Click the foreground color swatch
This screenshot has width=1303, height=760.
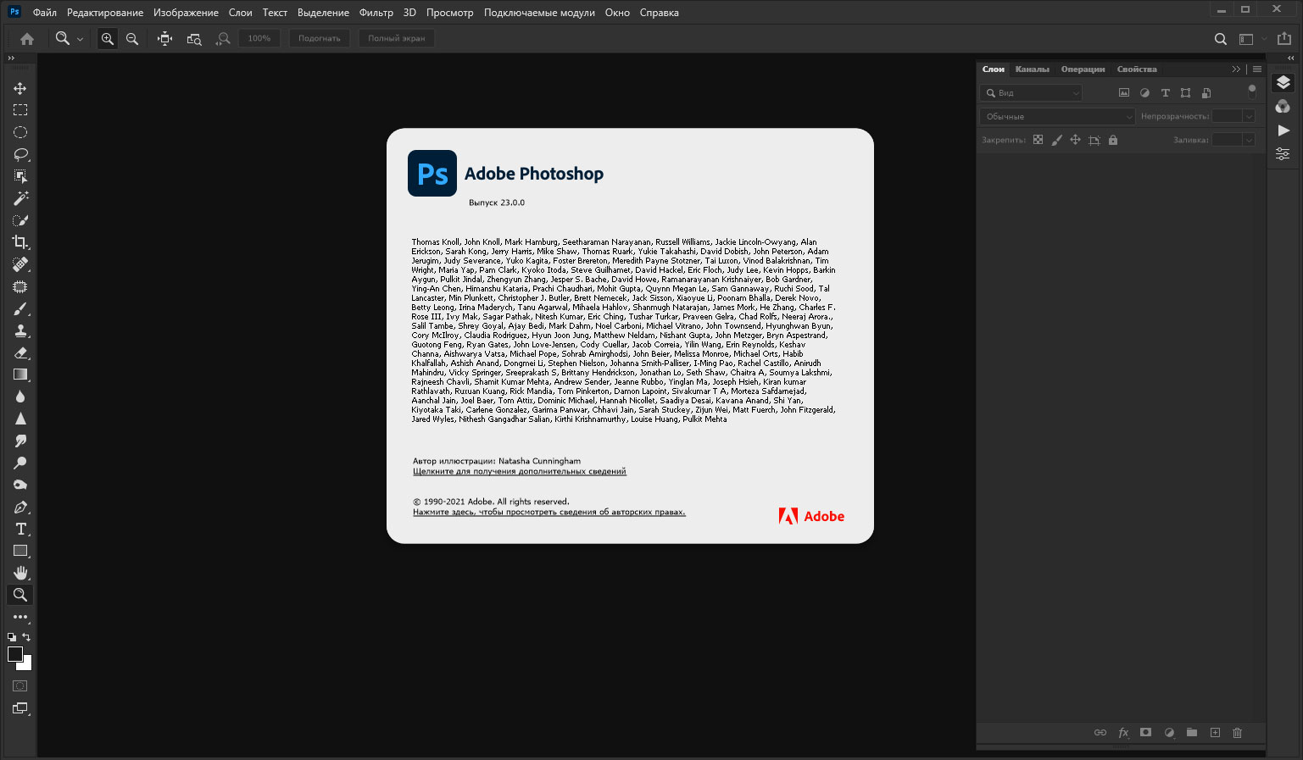[15, 654]
